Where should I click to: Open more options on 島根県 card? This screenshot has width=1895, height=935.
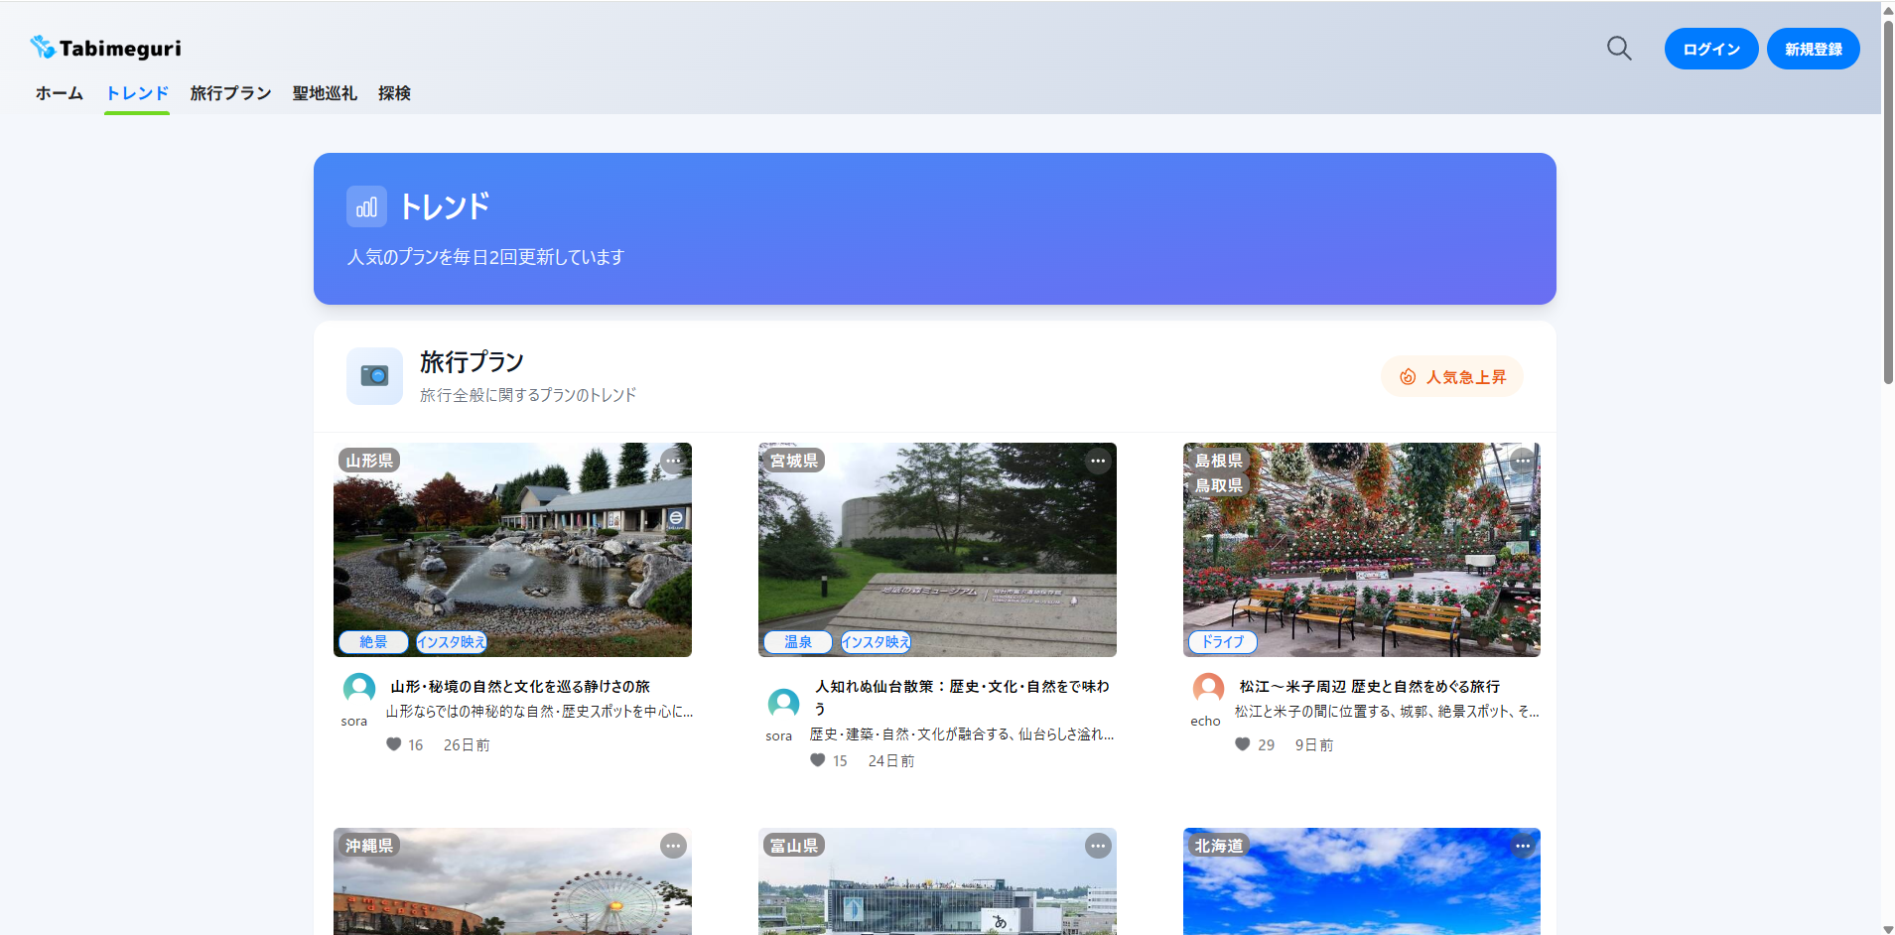pos(1523,461)
